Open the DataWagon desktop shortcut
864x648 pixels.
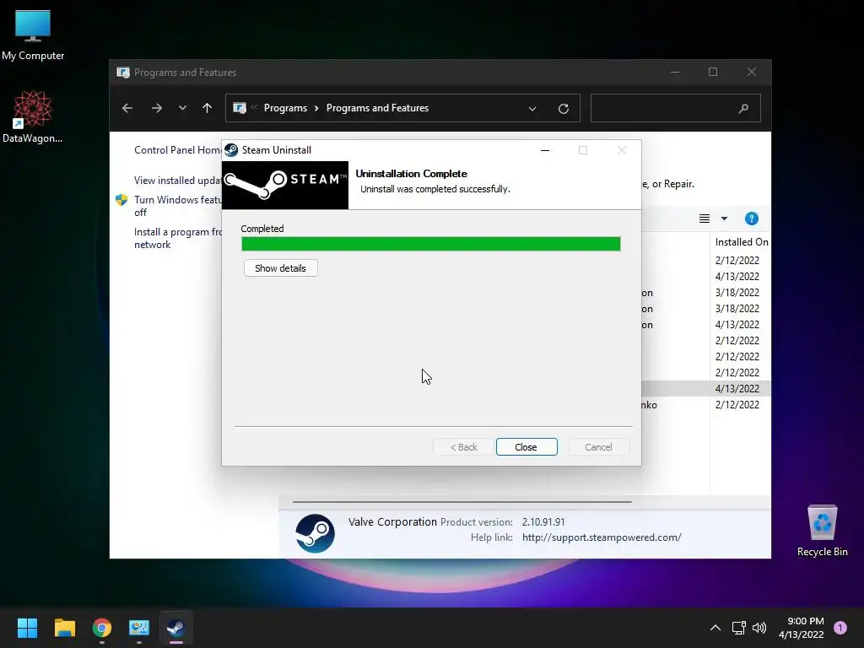click(33, 116)
